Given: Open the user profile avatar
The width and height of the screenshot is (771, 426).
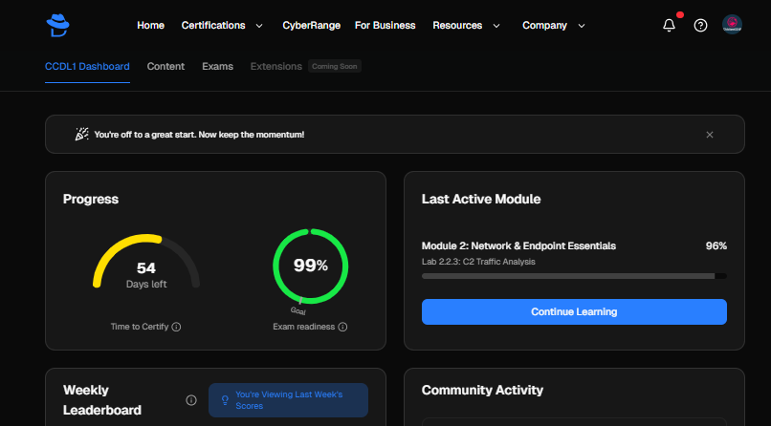Looking at the screenshot, I should [x=732, y=25].
